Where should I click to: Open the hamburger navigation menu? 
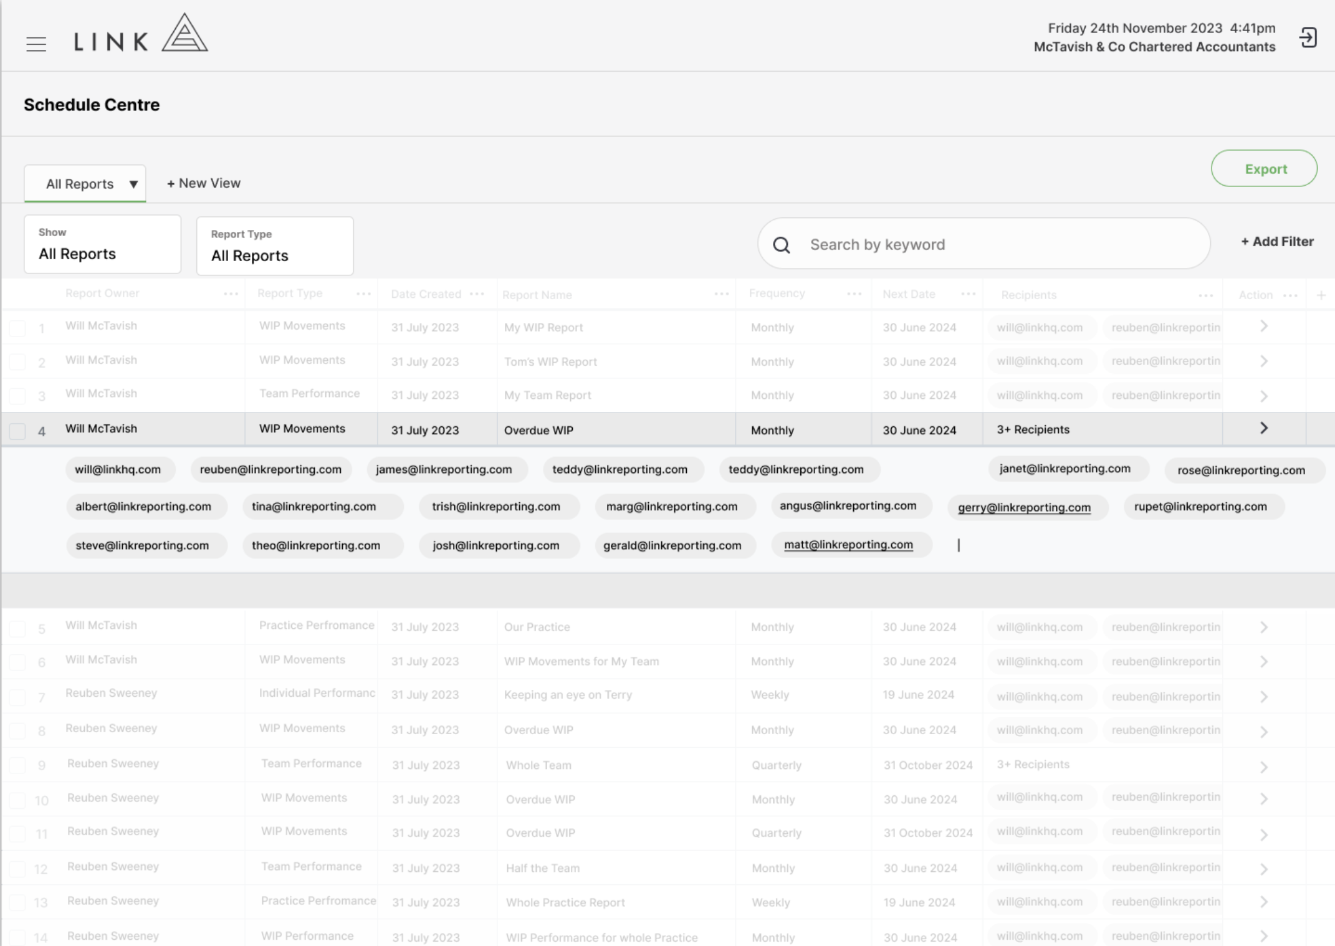pyautogui.click(x=36, y=44)
